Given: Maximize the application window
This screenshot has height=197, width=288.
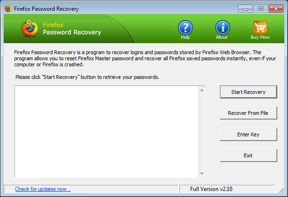Looking at the screenshot, I should pyautogui.click(x=261, y=8).
